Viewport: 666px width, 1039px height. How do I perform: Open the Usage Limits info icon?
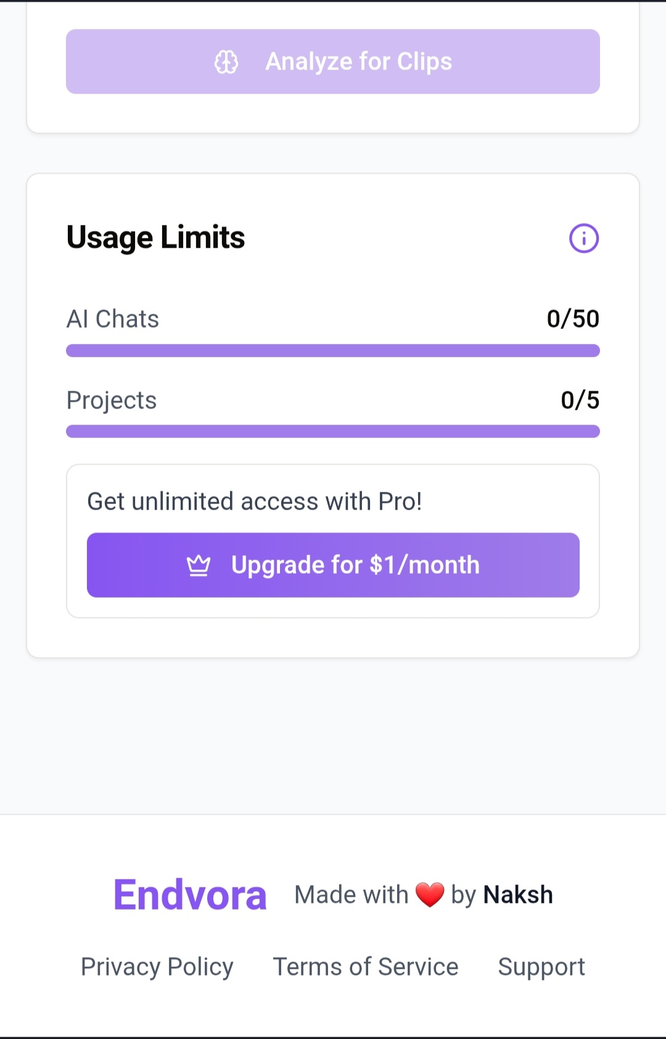pos(583,238)
